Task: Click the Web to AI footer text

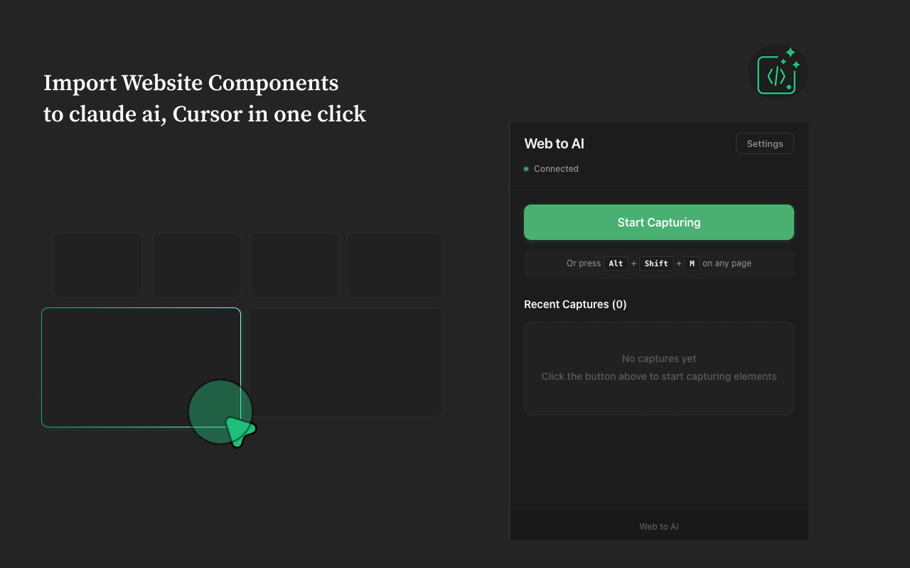Action: click(659, 527)
